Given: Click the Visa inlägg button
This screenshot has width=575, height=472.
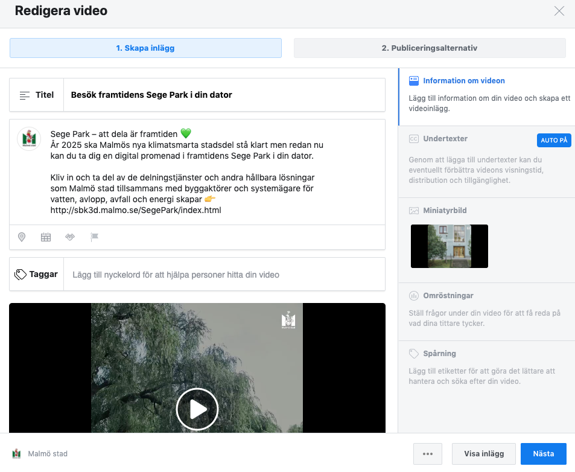Looking at the screenshot, I should [x=484, y=454].
